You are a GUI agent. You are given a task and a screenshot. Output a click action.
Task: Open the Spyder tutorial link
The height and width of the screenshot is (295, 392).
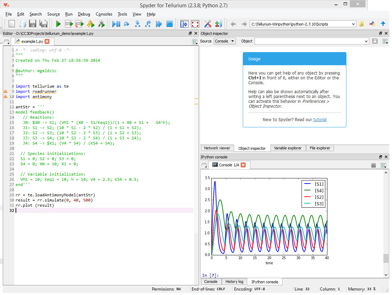(x=320, y=120)
